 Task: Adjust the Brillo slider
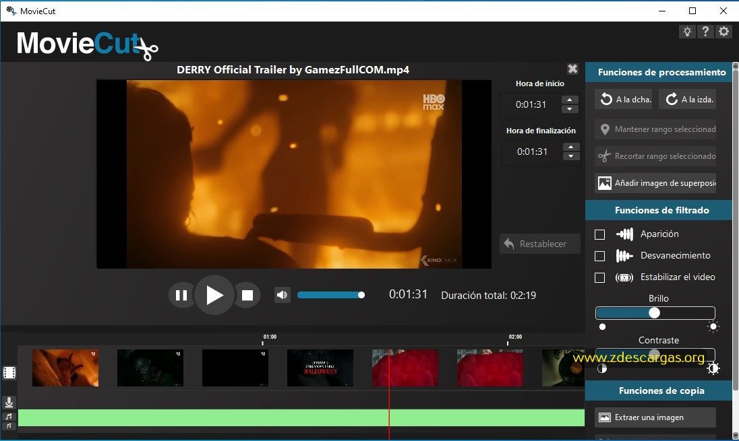(x=655, y=313)
